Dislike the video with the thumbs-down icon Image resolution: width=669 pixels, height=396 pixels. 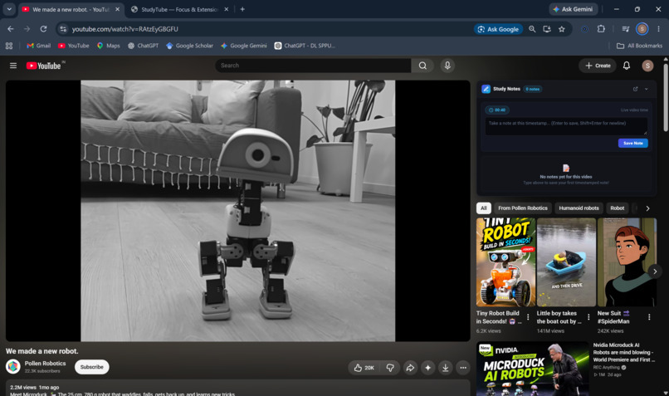390,368
